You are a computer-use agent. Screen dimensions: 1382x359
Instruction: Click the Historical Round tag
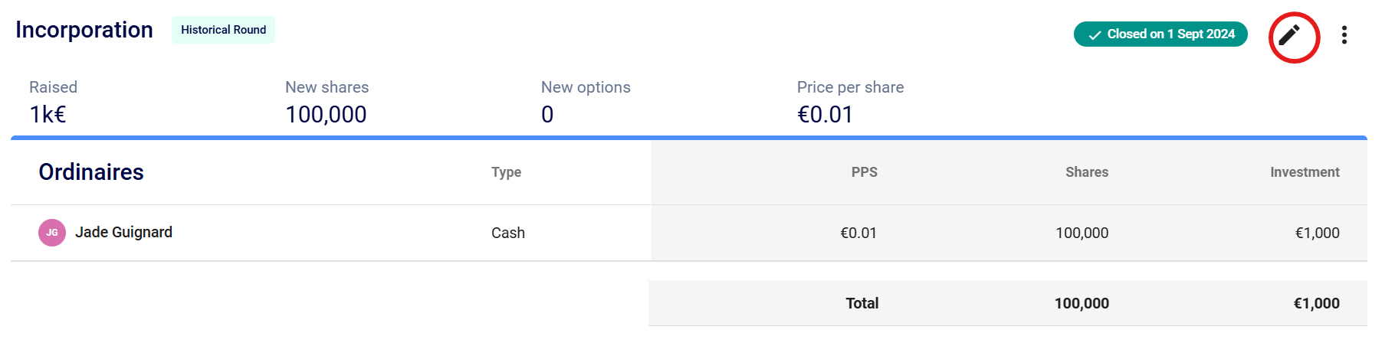coord(223,30)
